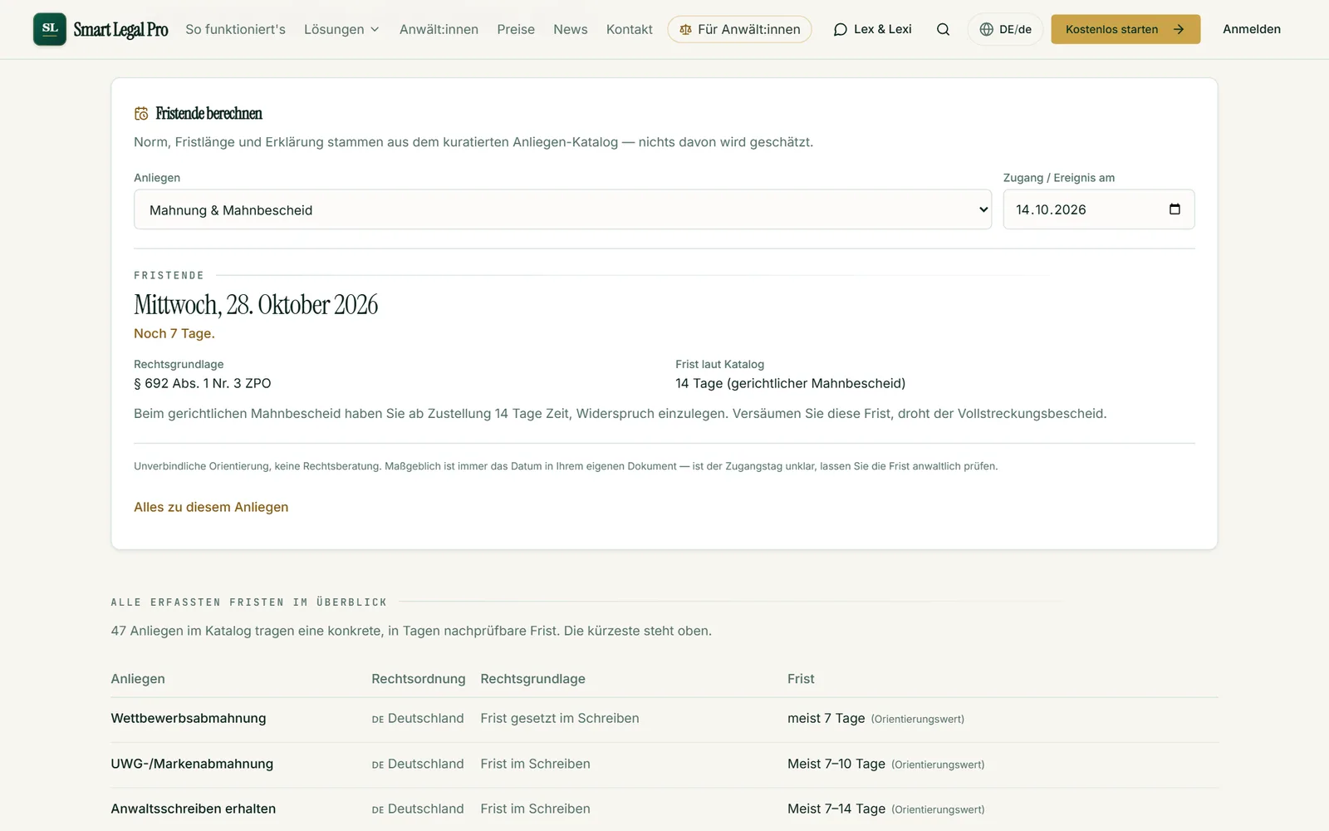The width and height of the screenshot is (1329, 831).
Task: Open the date picker calendar icon
Action: (1175, 209)
